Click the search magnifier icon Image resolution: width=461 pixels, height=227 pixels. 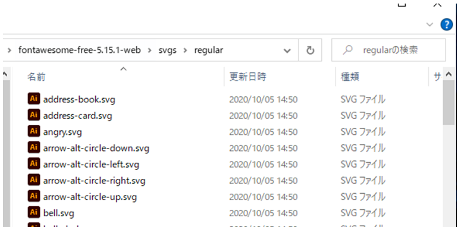pos(347,51)
